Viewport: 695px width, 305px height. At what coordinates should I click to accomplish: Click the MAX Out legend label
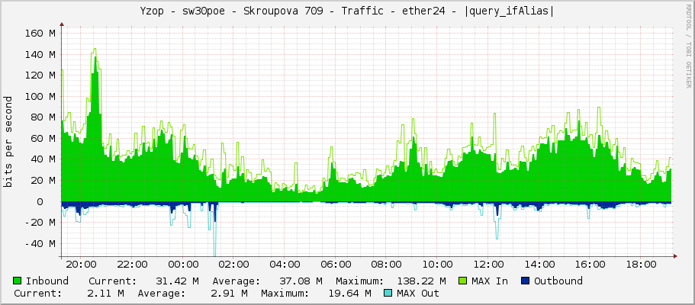[418, 294]
